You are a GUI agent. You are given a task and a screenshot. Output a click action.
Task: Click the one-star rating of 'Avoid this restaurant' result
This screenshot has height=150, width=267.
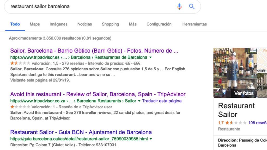[x=20, y=107]
